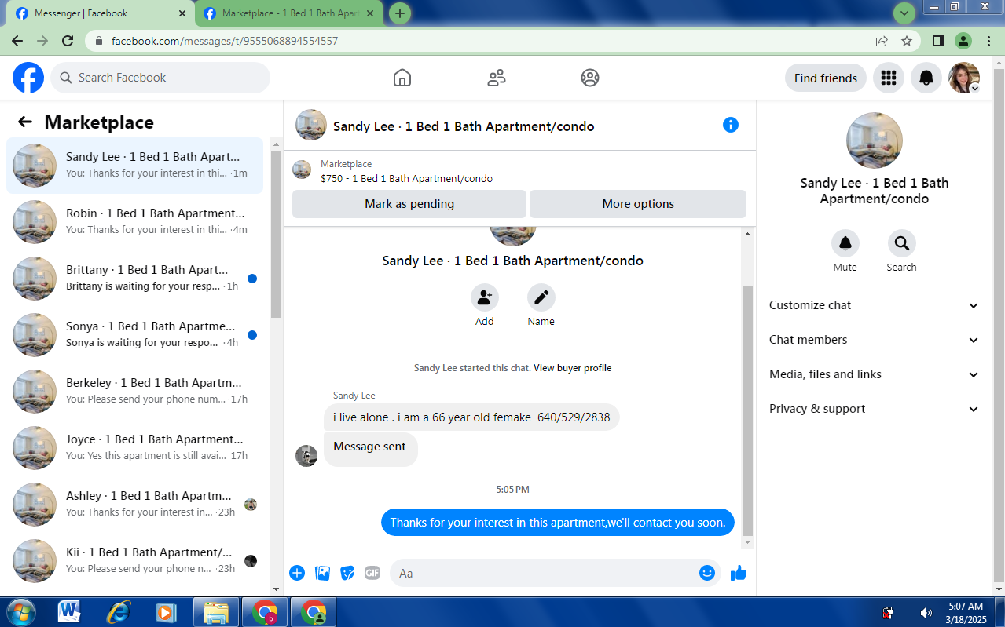Open Joyce conversation in list
Viewport: 1005px width, 627px height.
pos(135,448)
